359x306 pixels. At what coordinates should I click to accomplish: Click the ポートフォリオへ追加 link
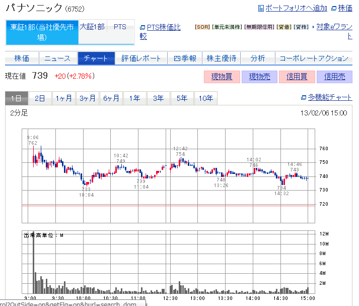pyautogui.click(x=296, y=8)
